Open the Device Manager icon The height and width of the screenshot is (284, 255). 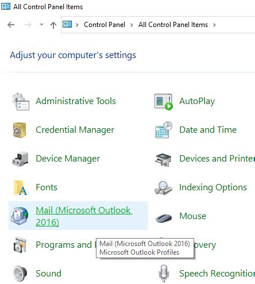click(x=20, y=159)
